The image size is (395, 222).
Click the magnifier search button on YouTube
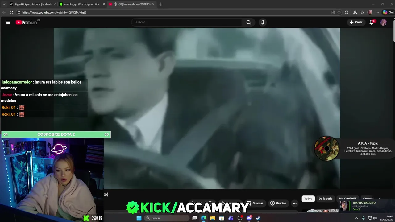[x=249, y=22]
